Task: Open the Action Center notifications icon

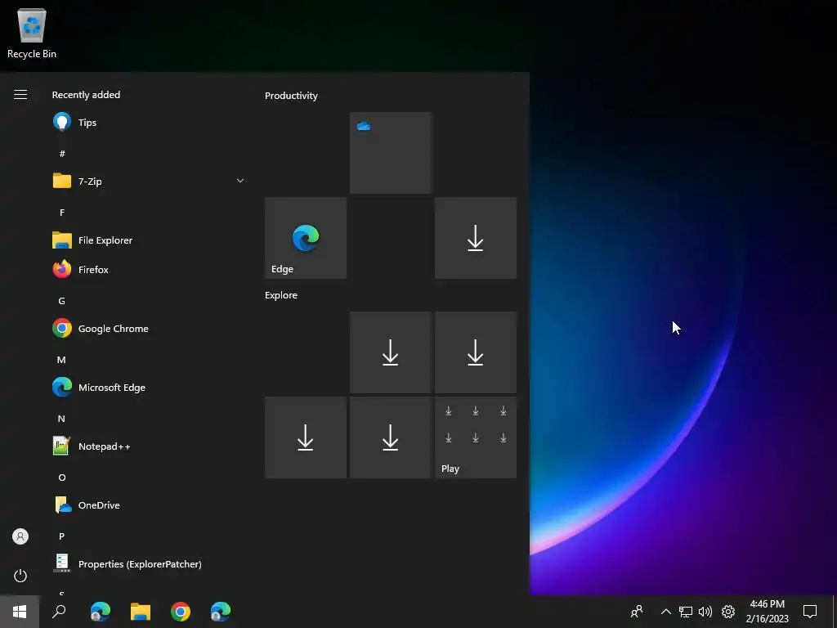Action: 810,612
